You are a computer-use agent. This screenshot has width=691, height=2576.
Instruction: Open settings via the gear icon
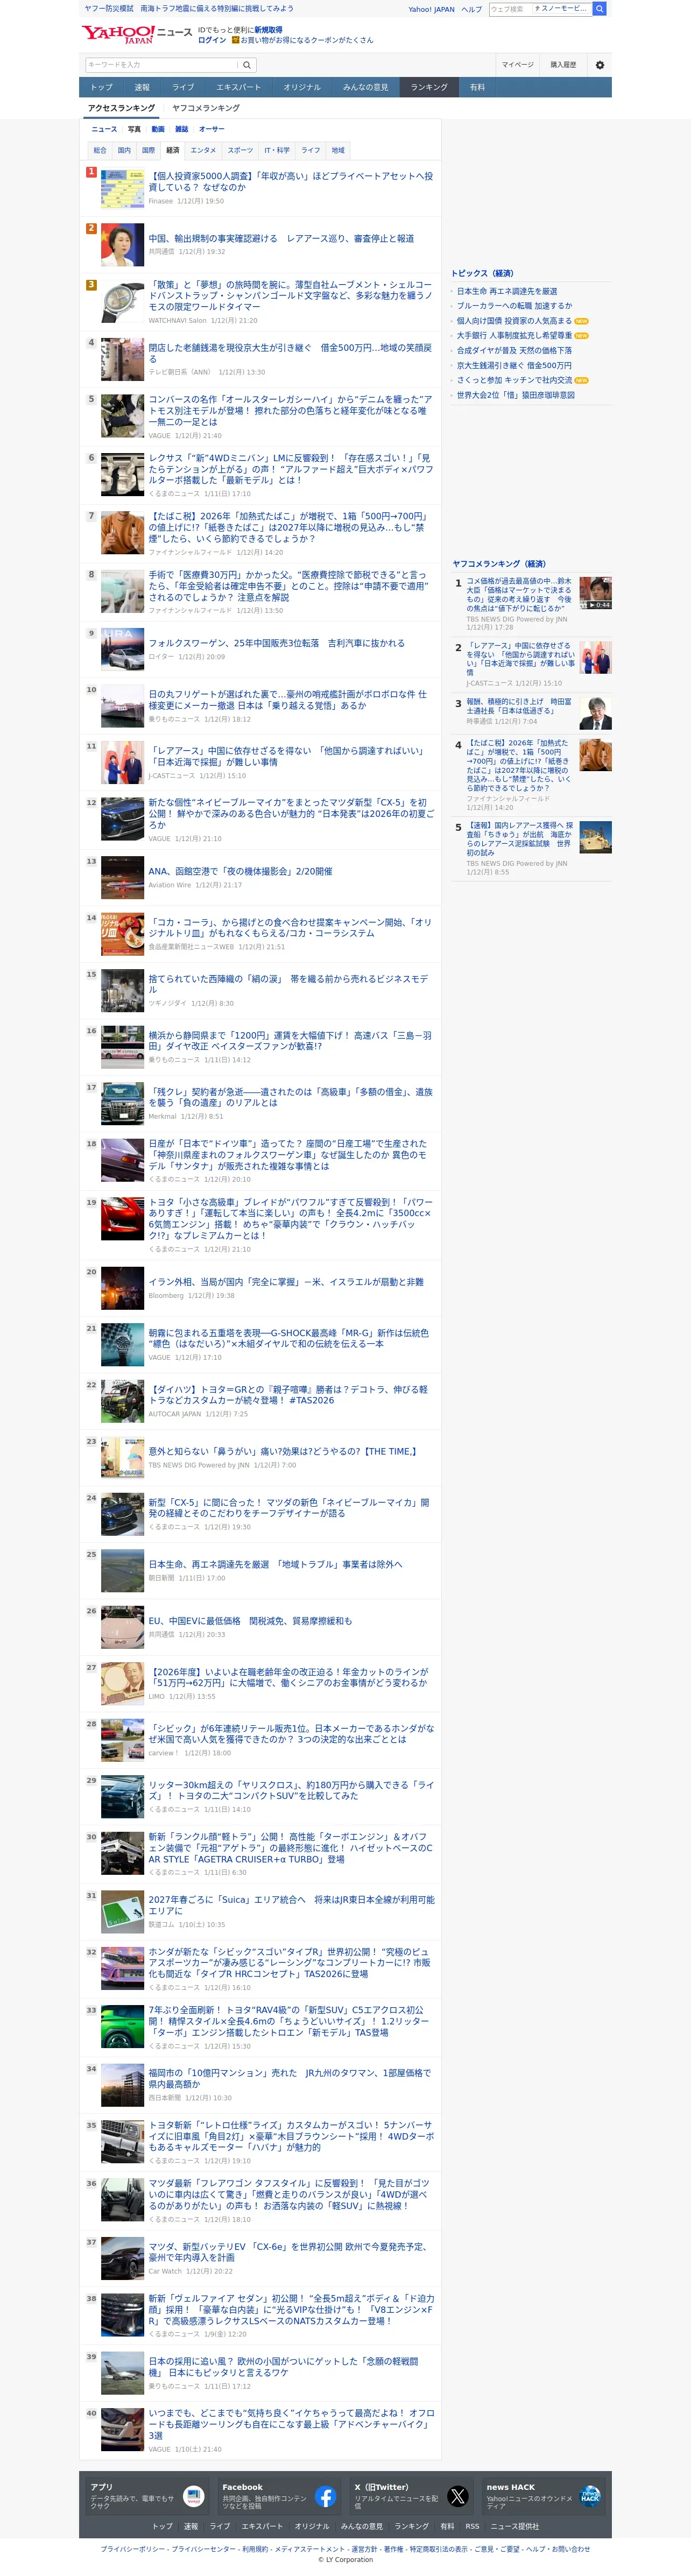[600, 65]
